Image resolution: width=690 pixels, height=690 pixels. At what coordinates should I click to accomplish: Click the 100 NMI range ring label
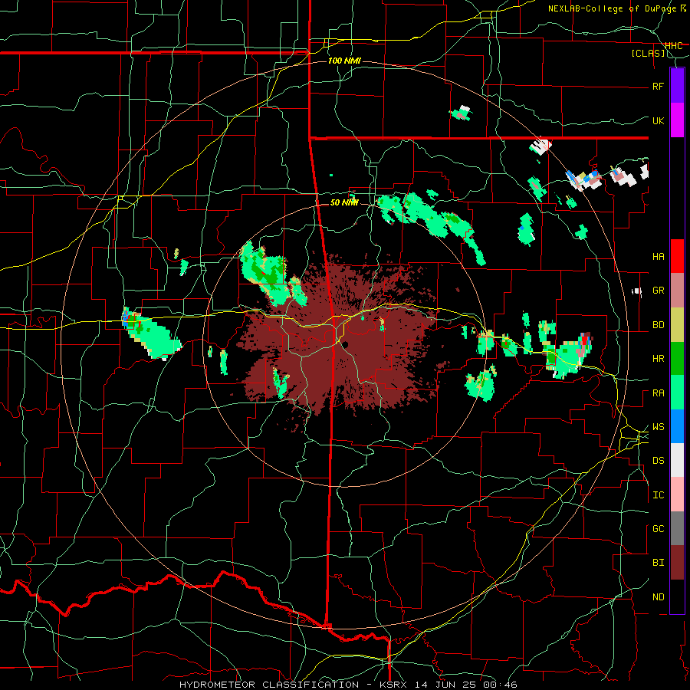click(x=344, y=61)
